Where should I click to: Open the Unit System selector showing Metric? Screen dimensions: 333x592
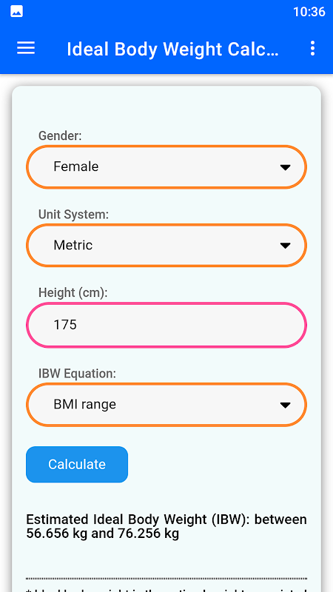166,246
